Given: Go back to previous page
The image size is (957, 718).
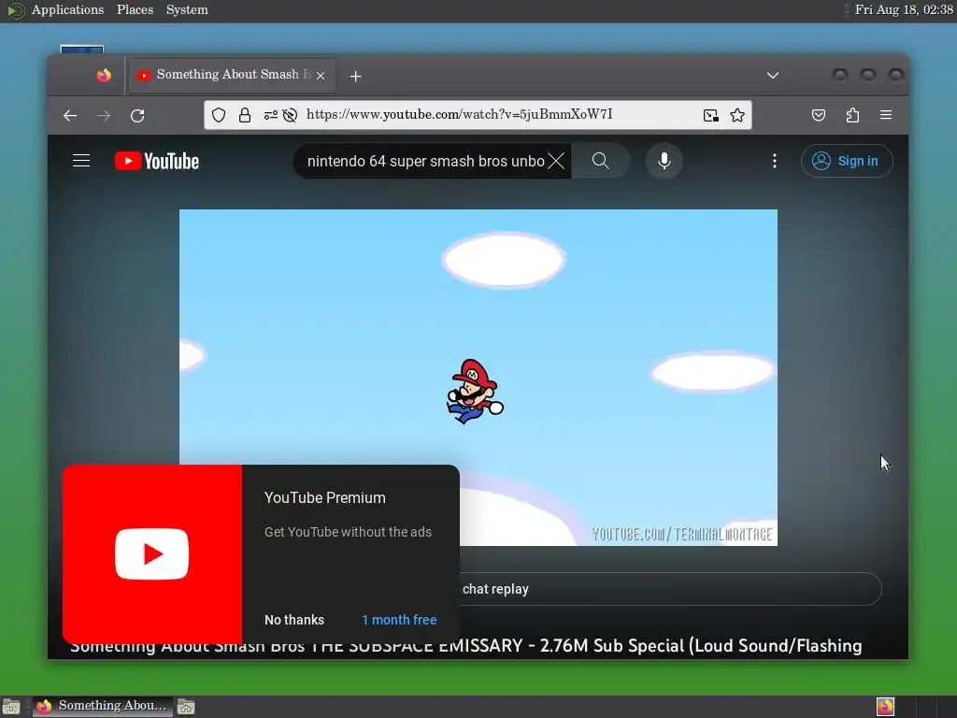Looking at the screenshot, I should [x=70, y=115].
